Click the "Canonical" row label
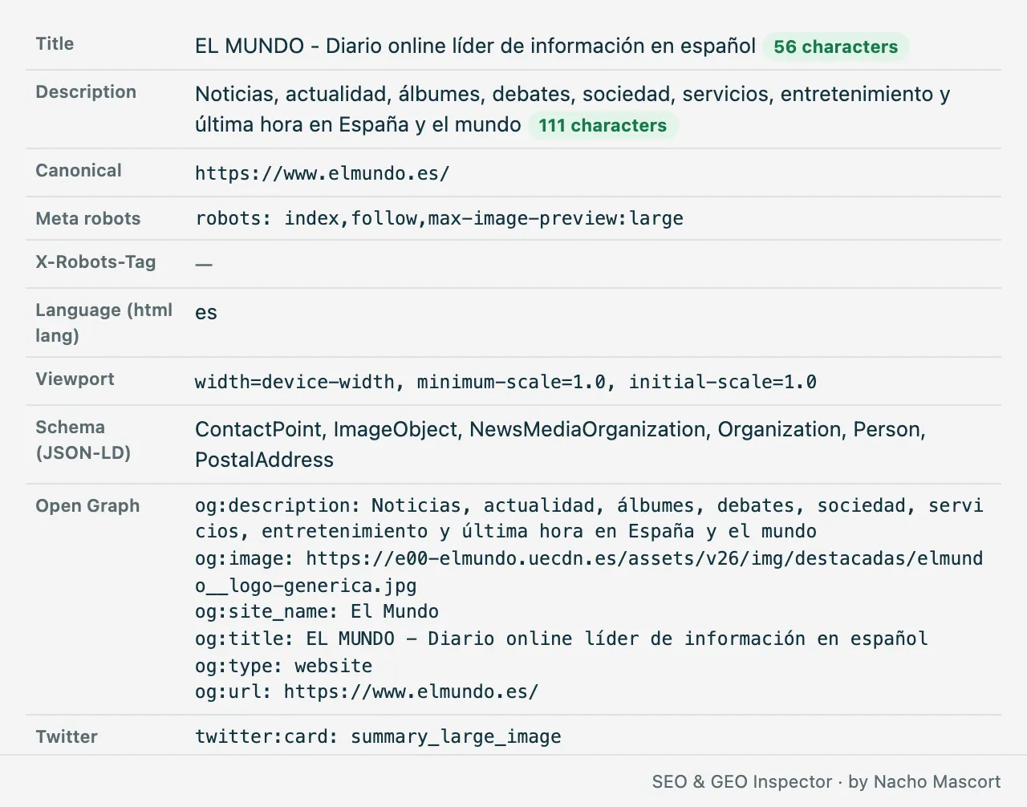Image resolution: width=1027 pixels, height=807 pixels. (x=79, y=171)
